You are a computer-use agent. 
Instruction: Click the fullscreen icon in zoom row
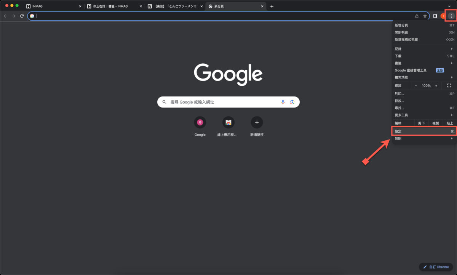[449, 86]
